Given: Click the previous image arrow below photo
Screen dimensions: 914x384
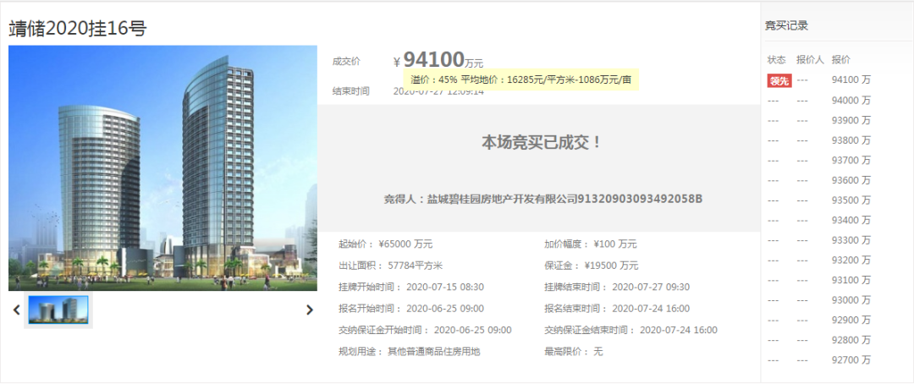Looking at the screenshot, I should point(16,310).
